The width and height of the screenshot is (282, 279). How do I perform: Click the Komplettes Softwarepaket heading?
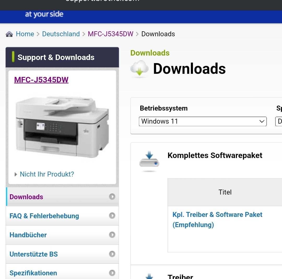[215, 155]
